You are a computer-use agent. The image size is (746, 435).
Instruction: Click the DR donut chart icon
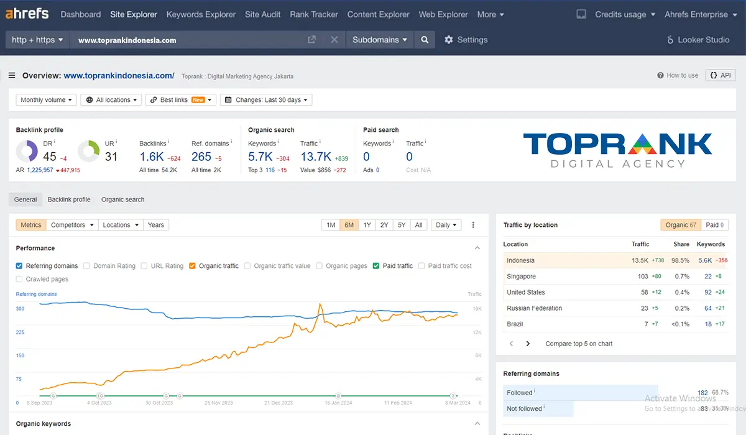coord(27,152)
